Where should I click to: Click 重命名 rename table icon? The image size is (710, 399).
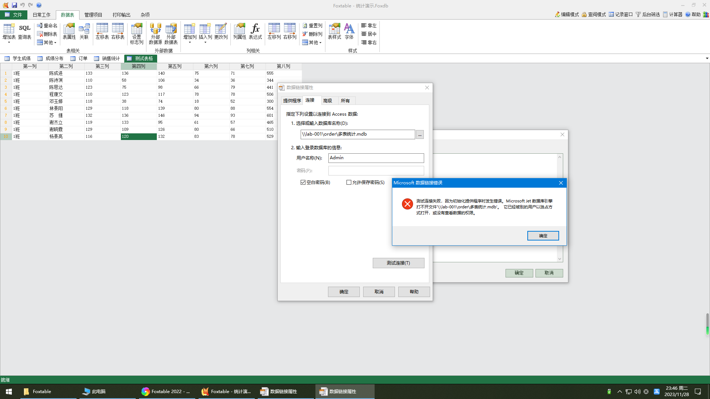pyautogui.click(x=47, y=25)
